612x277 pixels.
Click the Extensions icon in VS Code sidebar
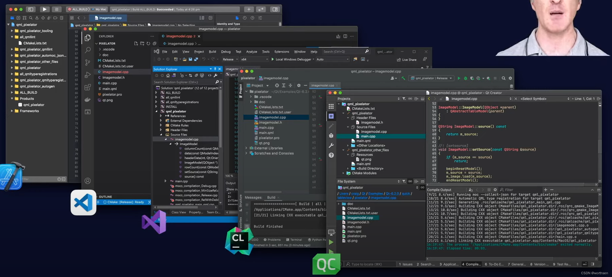point(88,87)
